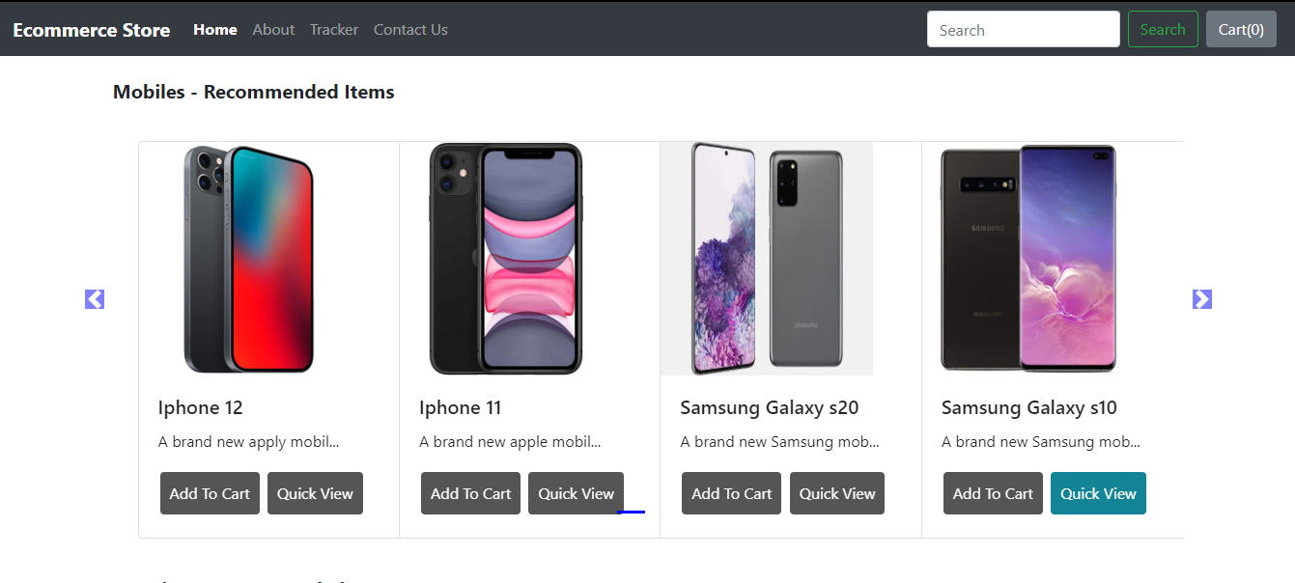Select the Samsung Galaxy s20 product image

coord(767,259)
